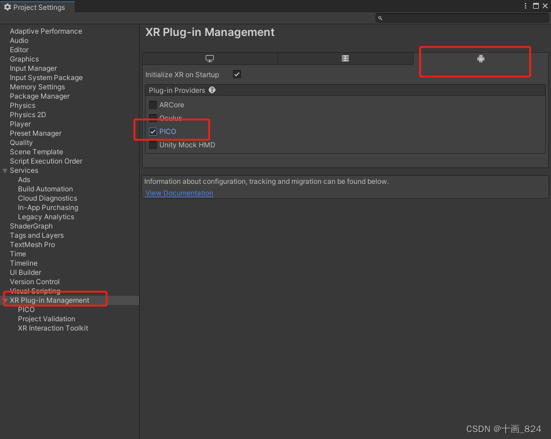The width and height of the screenshot is (551, 439).
Task: Open Project Validation under XR Plug-in Management
Action: tap(47, 319)
